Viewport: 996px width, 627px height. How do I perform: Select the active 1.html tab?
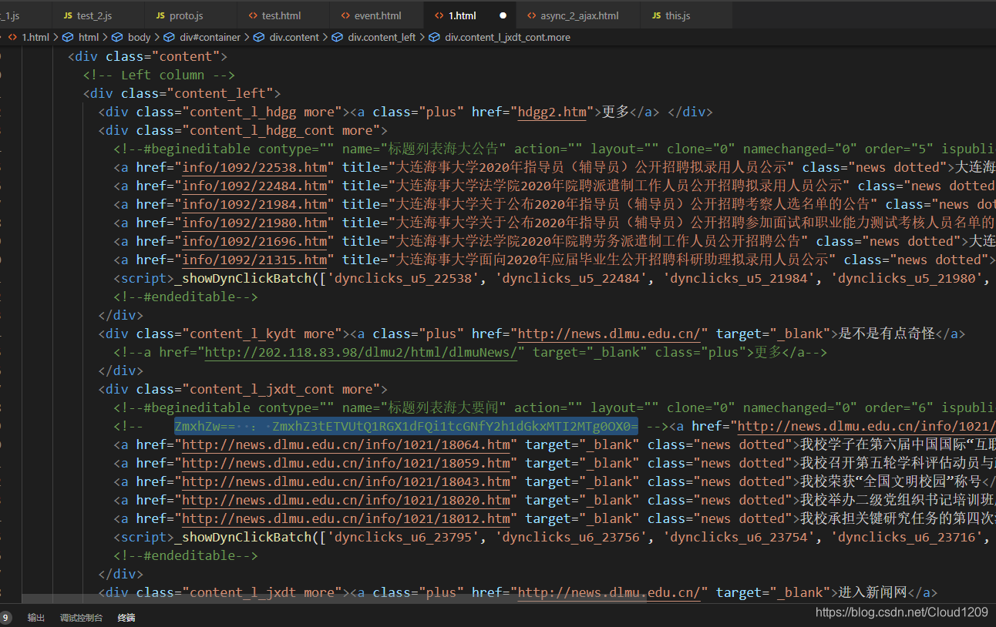click(462, 15)
